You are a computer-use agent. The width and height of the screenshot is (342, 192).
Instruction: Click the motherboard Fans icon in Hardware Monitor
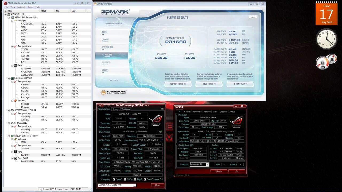(15, 65)
